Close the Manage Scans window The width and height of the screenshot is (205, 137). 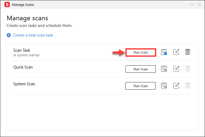pyautogui.click(x=200, y=5)
